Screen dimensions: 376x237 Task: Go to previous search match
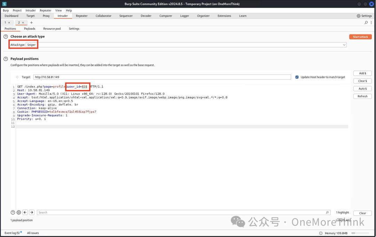(x=25, y=212)
